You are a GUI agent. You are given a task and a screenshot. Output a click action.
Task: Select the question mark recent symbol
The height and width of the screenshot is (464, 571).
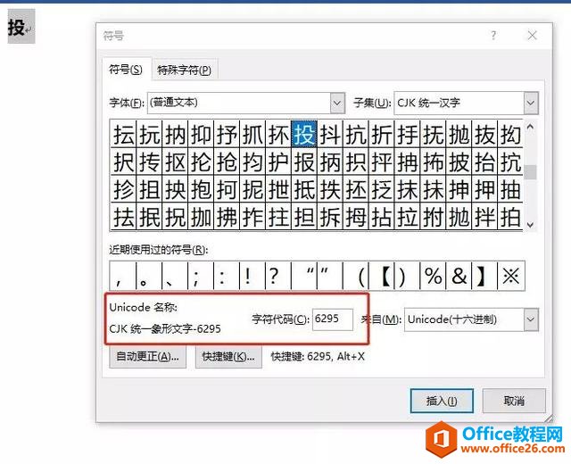click(278, 276)
